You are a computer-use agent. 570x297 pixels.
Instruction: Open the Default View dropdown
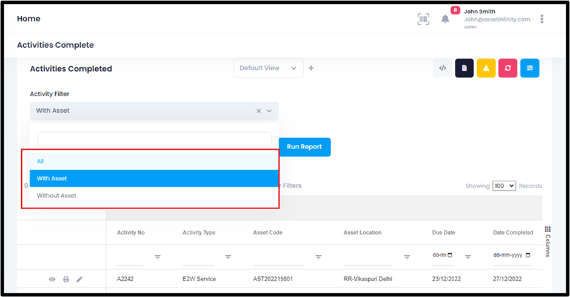point(268,68)
